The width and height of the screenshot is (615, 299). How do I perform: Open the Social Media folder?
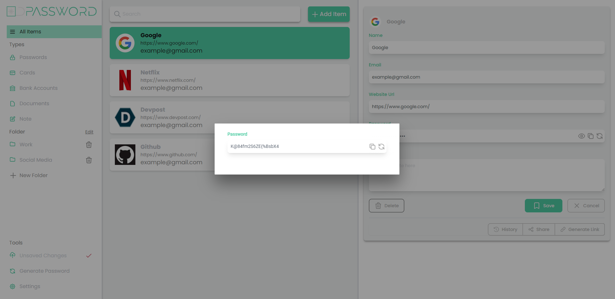pyautogui.click(x=36, y=160)
